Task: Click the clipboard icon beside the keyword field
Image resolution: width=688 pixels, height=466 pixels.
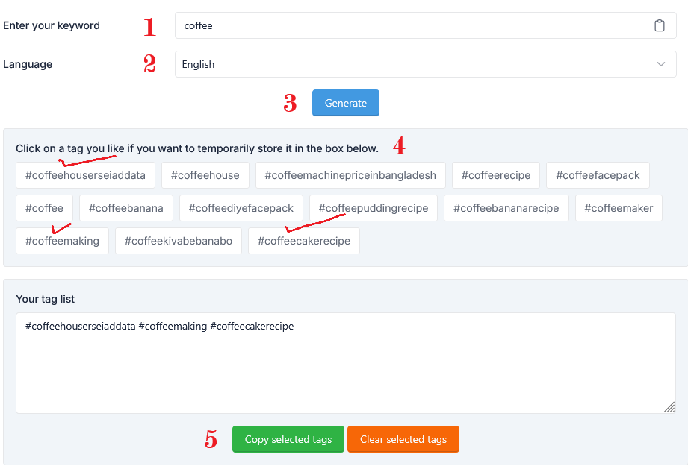Action: pos(660,25)
